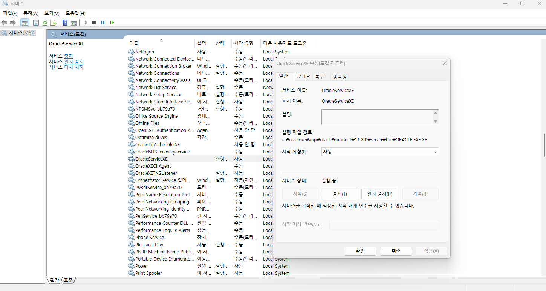
Task: Toggle the Action Pane toolbar icon
Action: (x=74, y=23)
